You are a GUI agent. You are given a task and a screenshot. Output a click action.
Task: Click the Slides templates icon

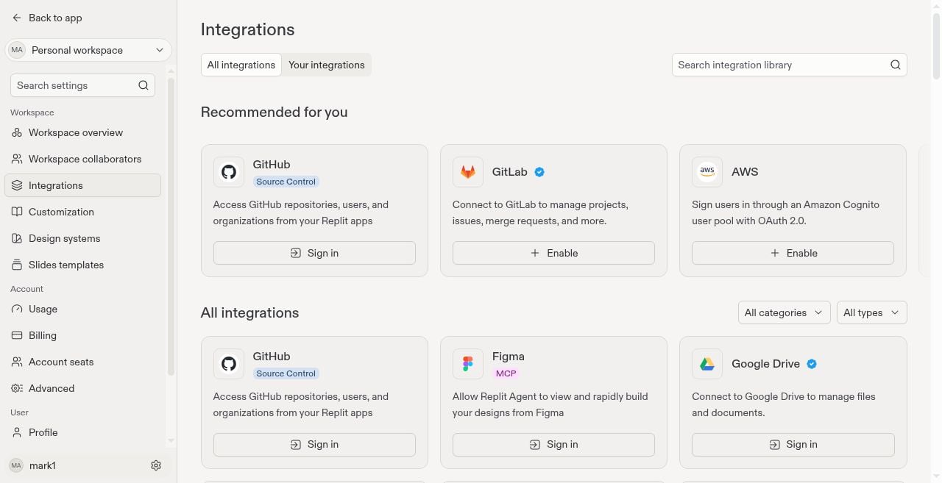click(x=17, y=265)
